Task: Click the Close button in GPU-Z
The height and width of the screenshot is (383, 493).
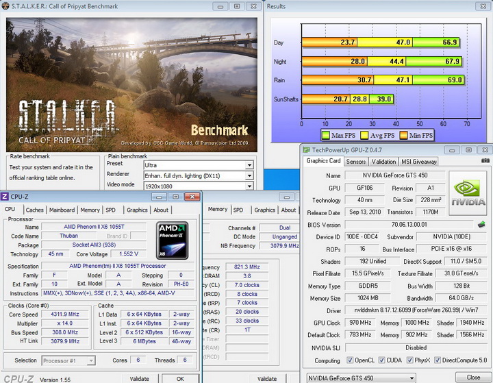Action: 473,377
